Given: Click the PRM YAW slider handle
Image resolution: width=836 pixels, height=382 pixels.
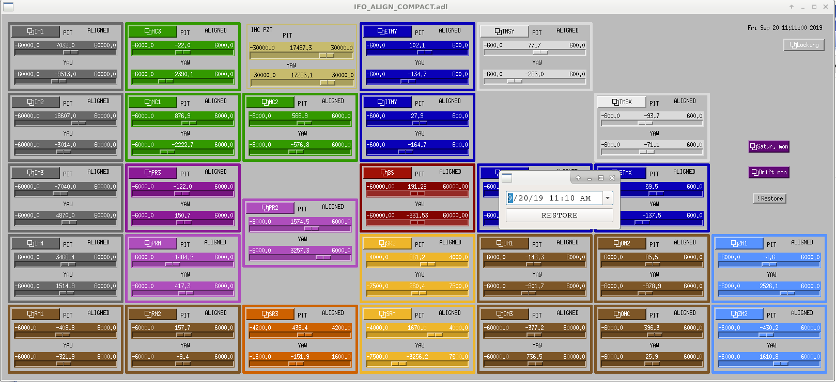Looking at the screenshot, I should tap(186, 293).
